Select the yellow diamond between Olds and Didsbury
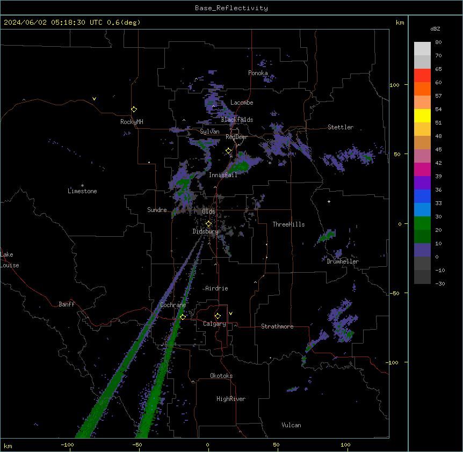 208,224
